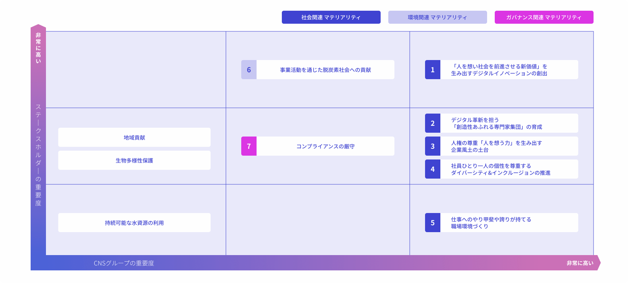Click the 生物多様性保護 card
This screenshot has height=283, width=628.
(134, 160)
